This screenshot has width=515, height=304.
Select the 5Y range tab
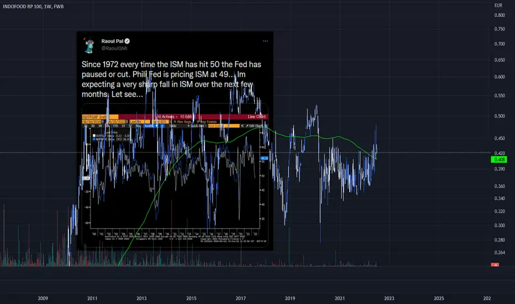(x=130, y=126)
